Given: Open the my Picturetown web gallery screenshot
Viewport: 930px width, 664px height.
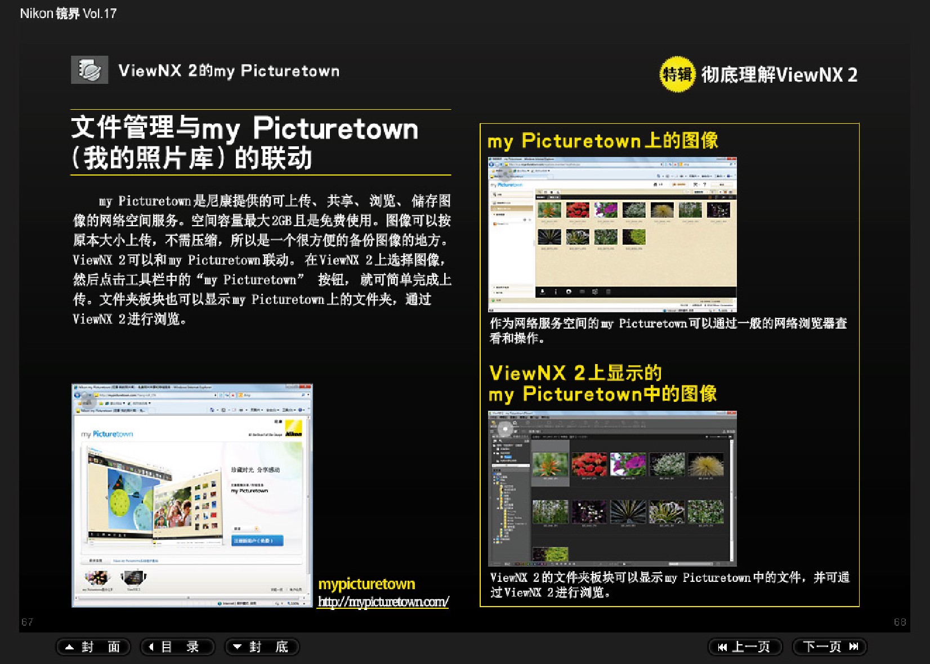Looking at the screenshot, I should (x=612, y=235).
